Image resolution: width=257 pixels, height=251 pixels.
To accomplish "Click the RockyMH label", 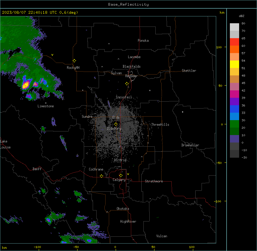I will coord(73,68).
